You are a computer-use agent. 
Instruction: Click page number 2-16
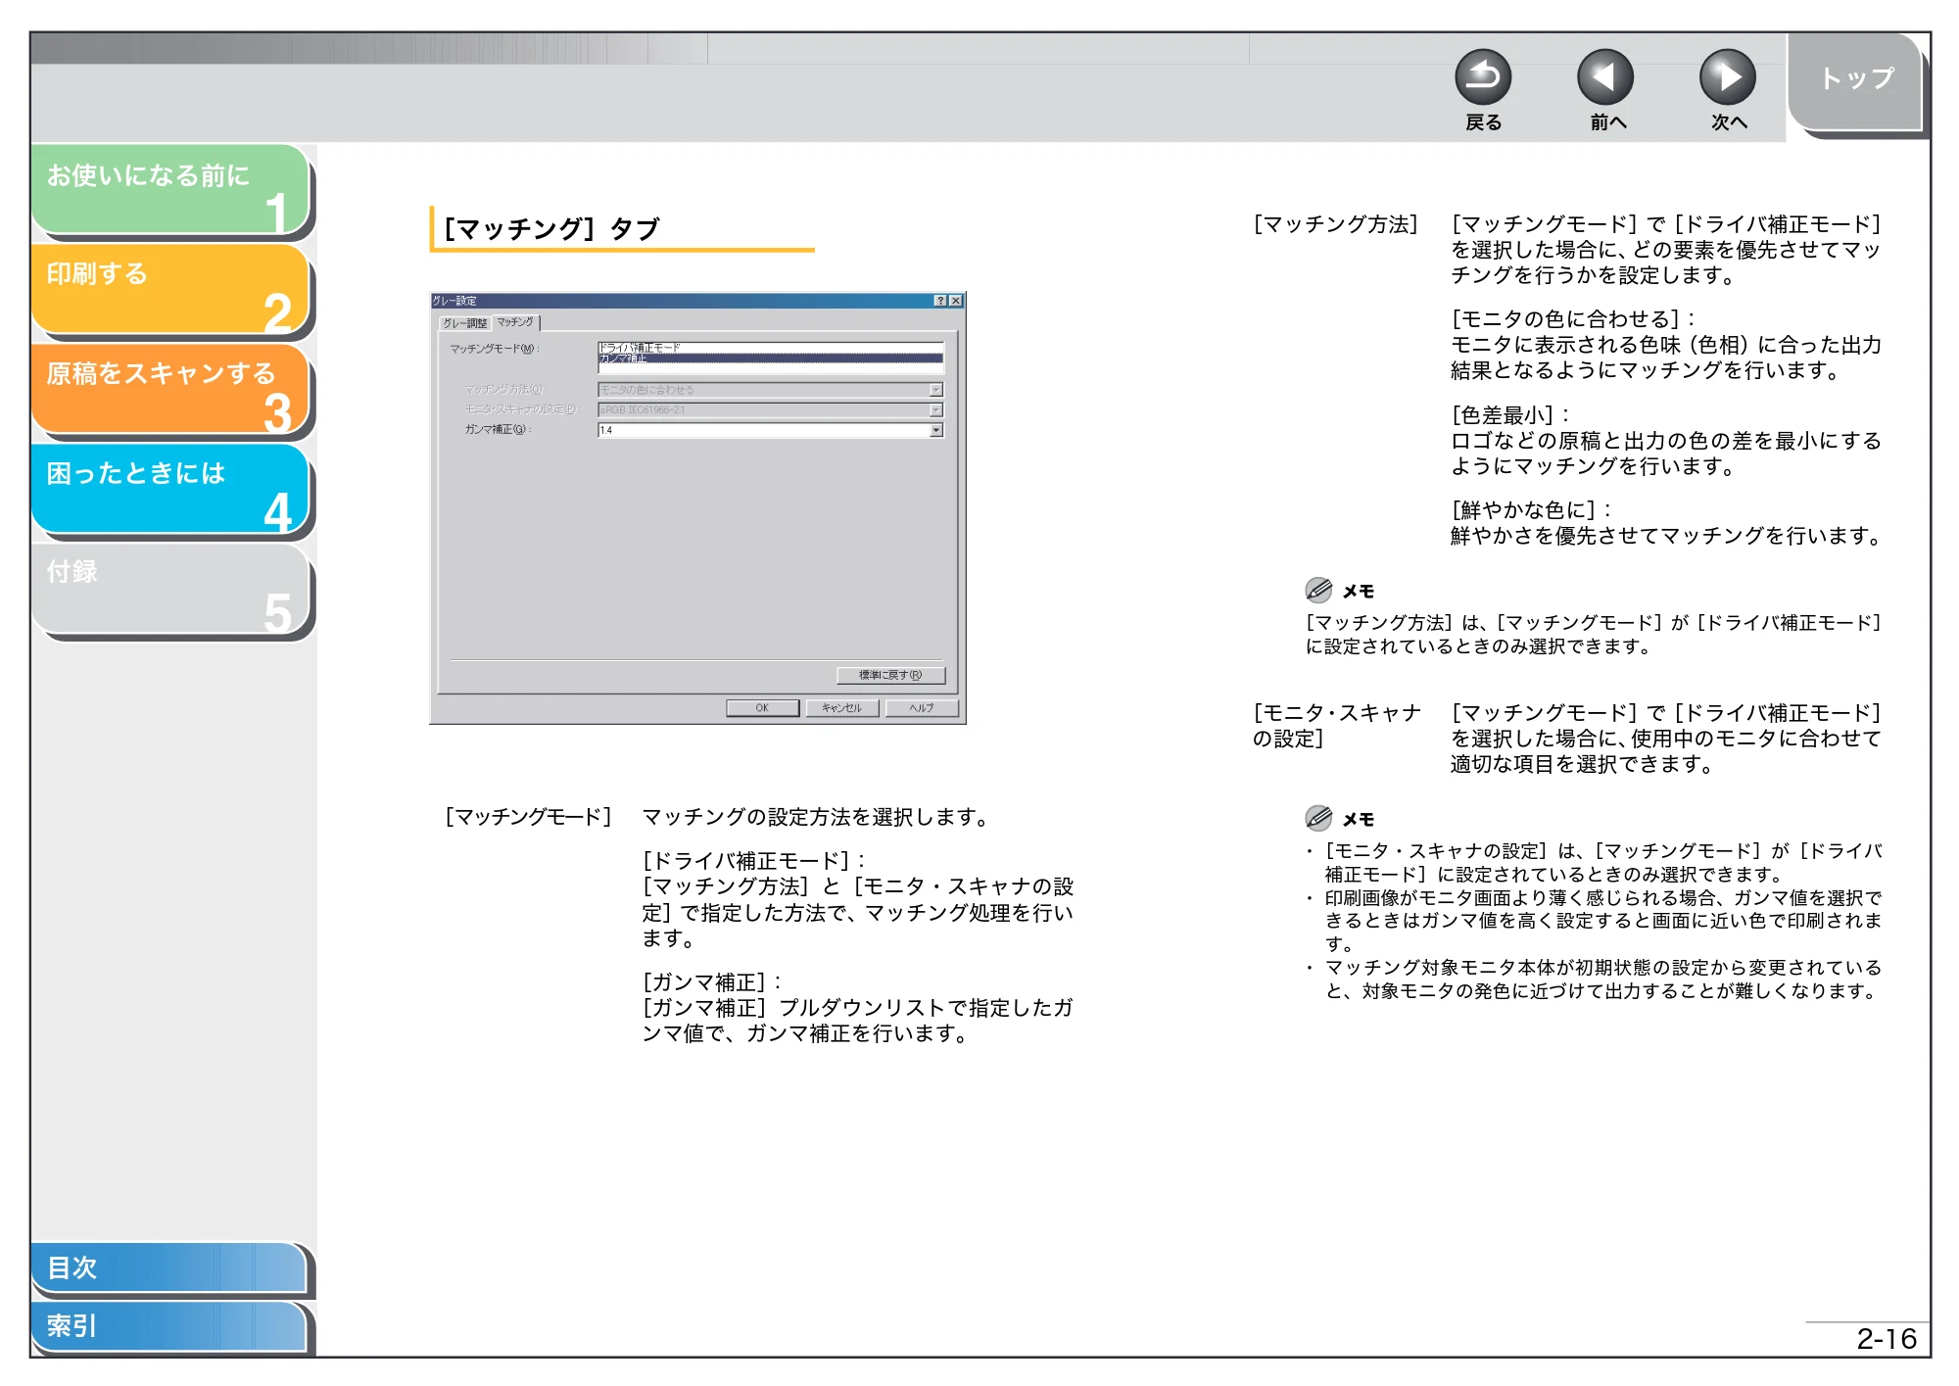(x=1886, y=1339)
